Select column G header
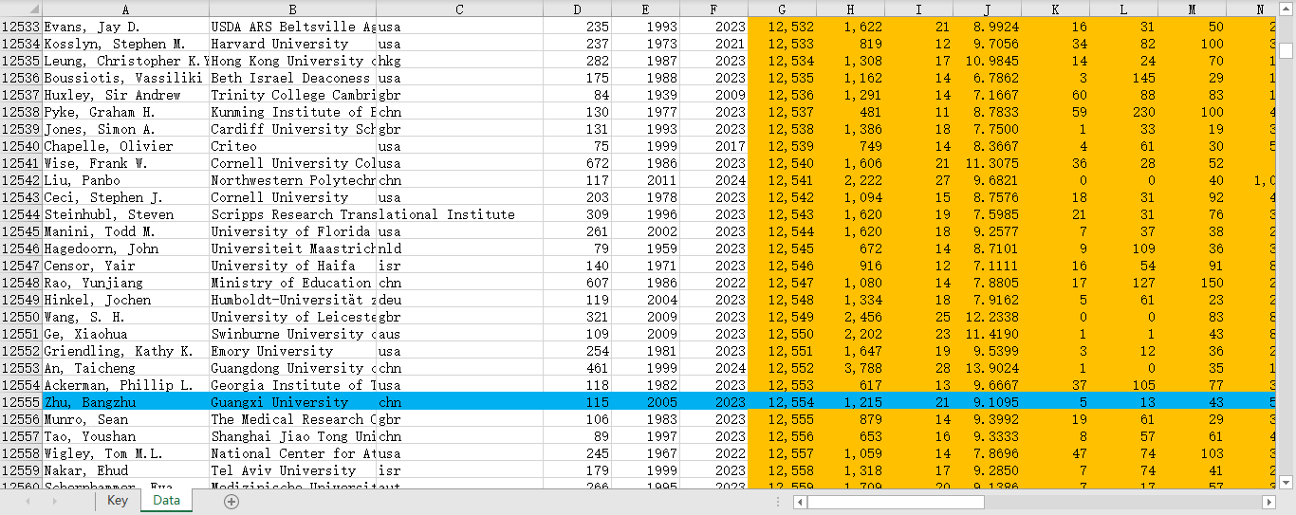1296x515 pixels. point(782,9)
